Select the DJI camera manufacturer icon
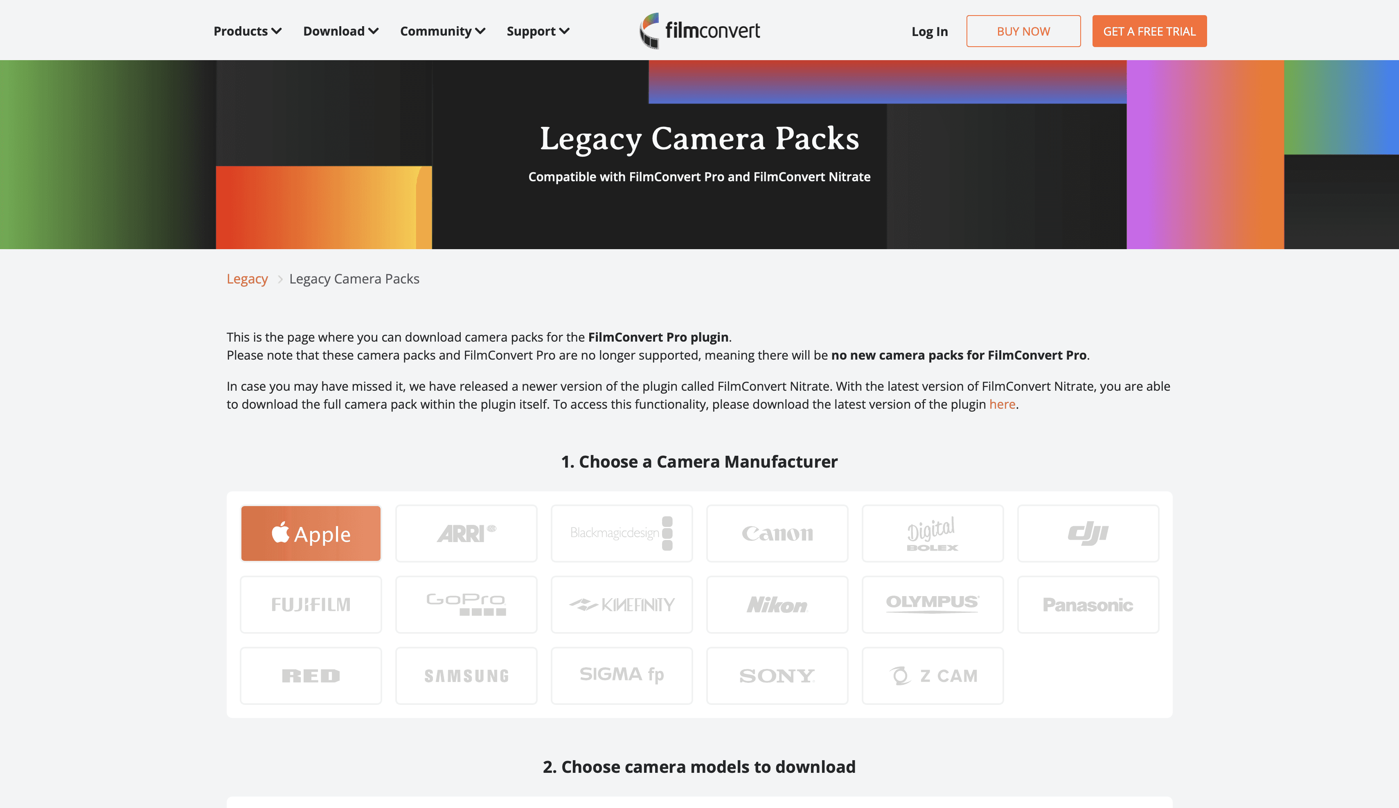Screen dimensions: 1399x808 [x=1088, y=533]
